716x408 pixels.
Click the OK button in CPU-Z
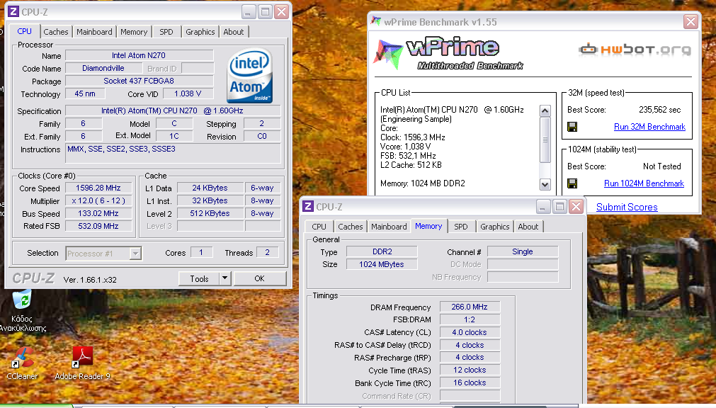pos(260,278)
